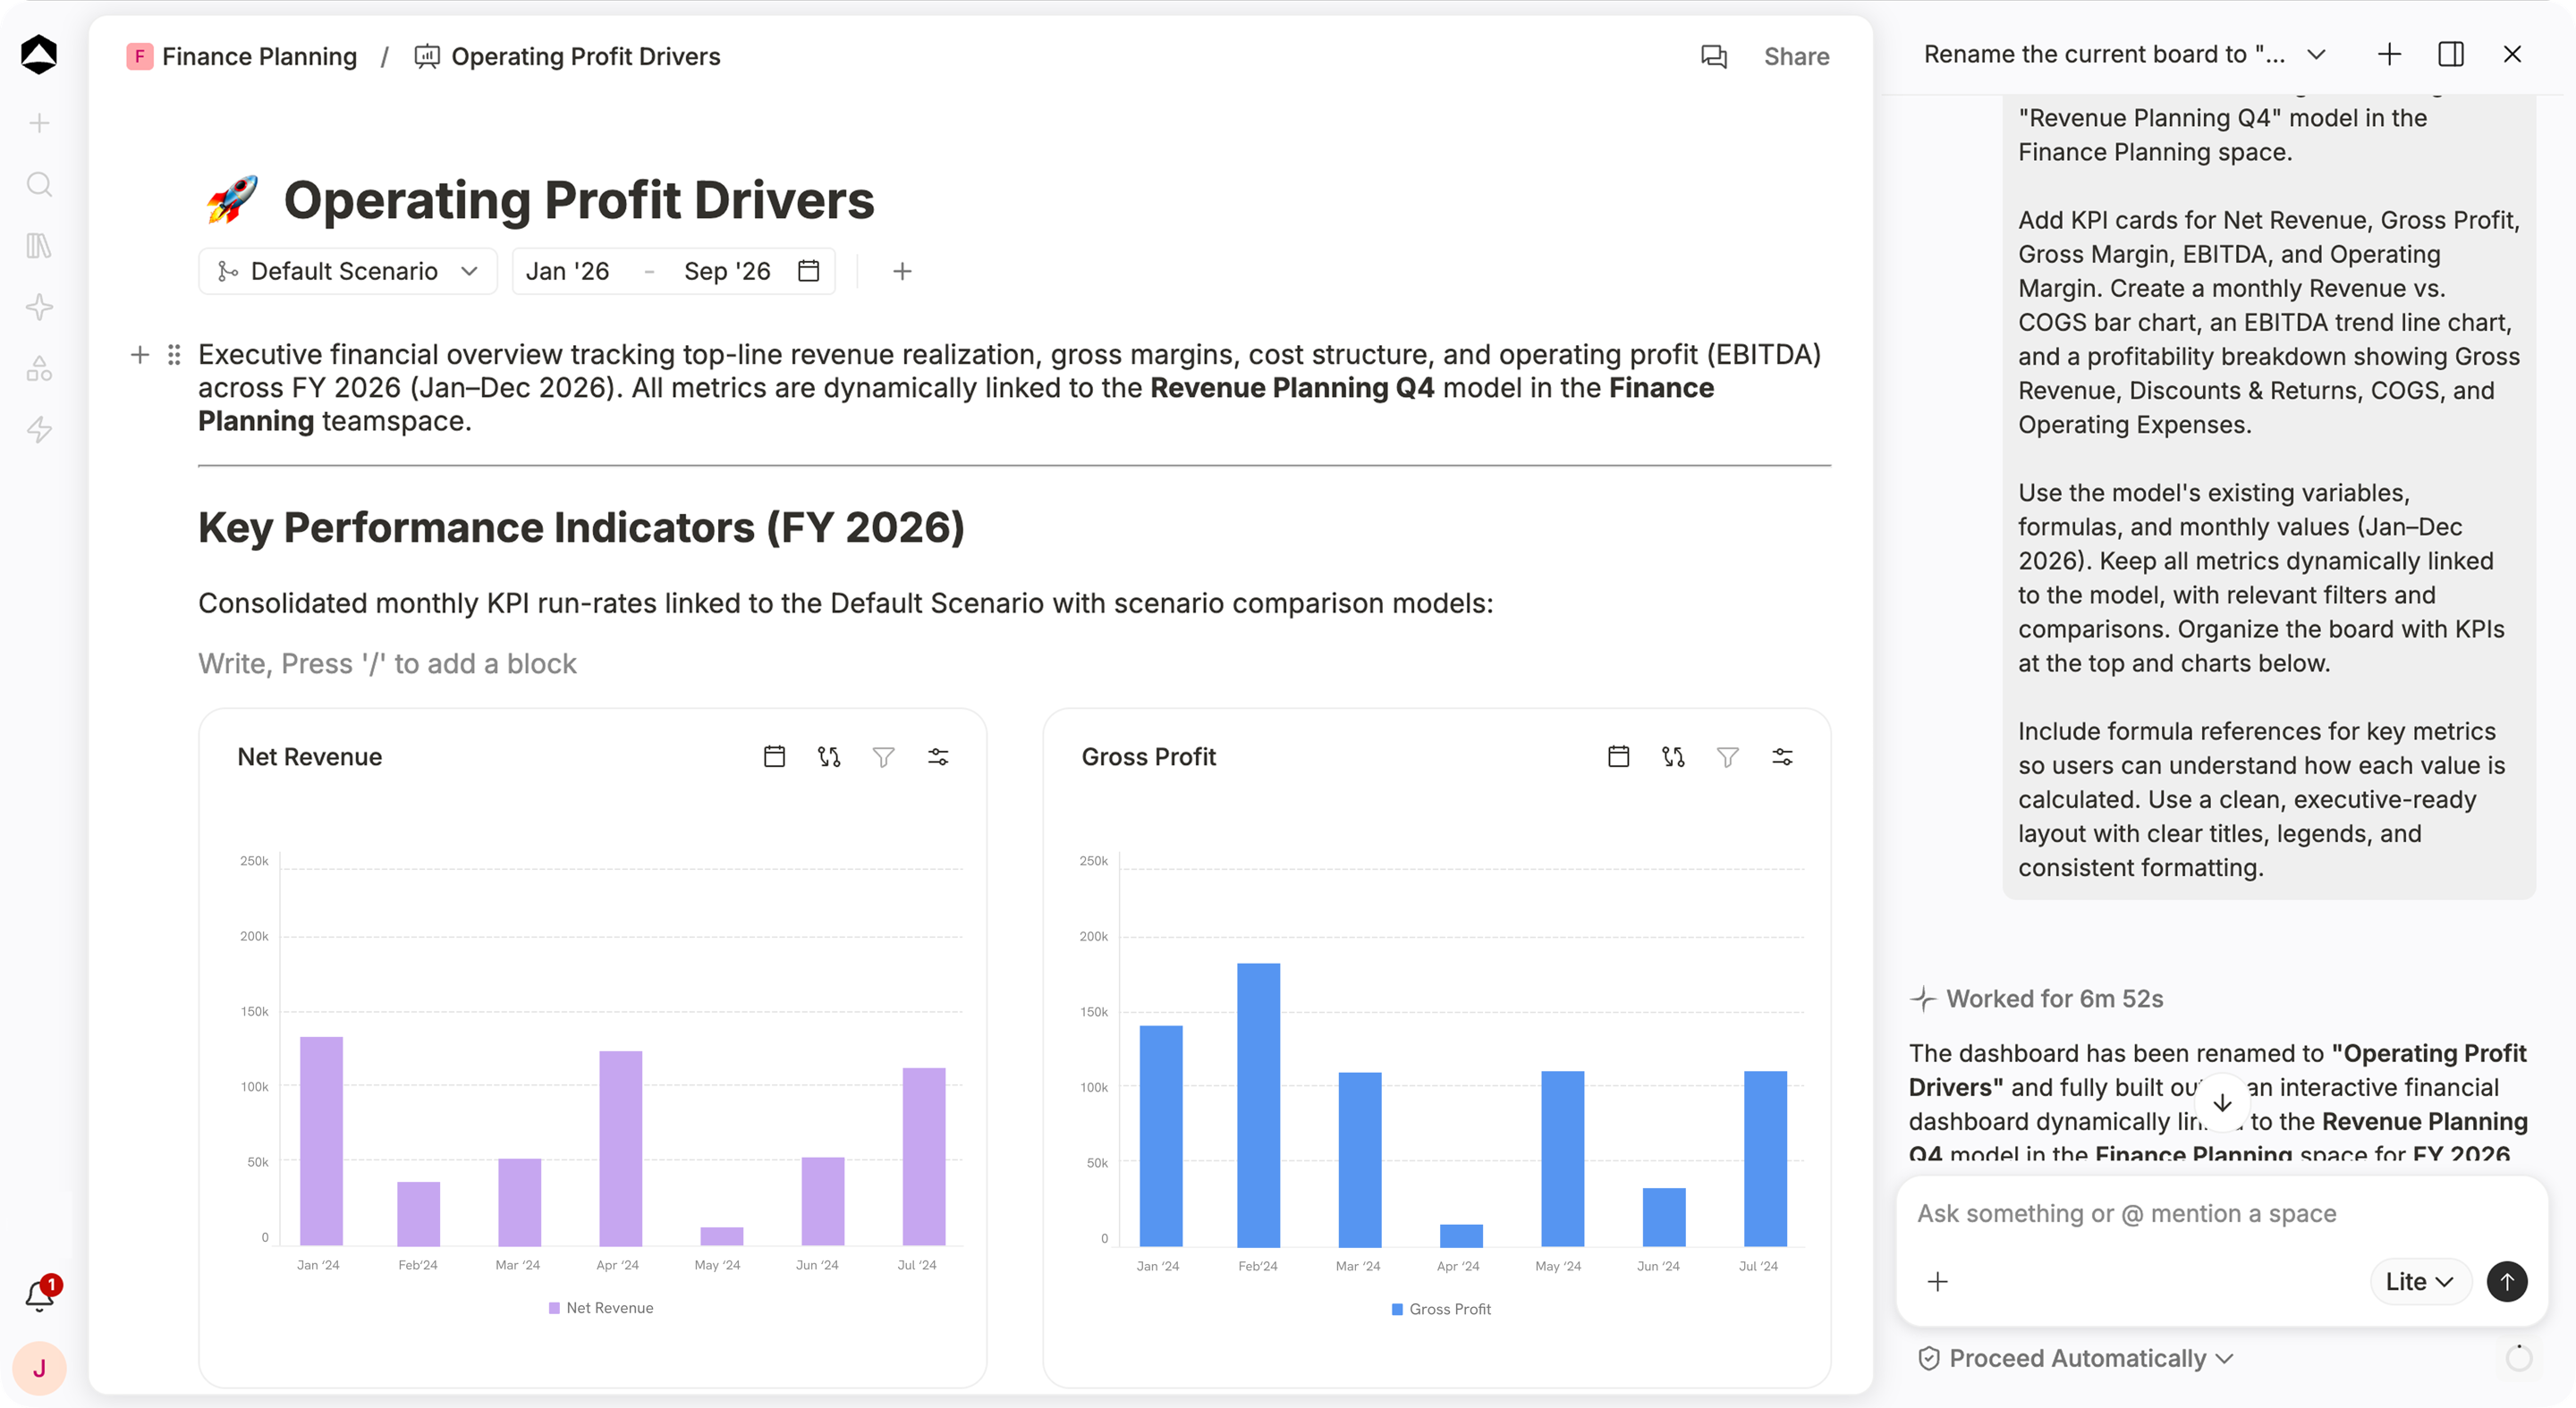Click the Write, Press '/' placeholder block
This screenshot has height=1408, width=2576.
pyautogui.click(x=387, y=663)
